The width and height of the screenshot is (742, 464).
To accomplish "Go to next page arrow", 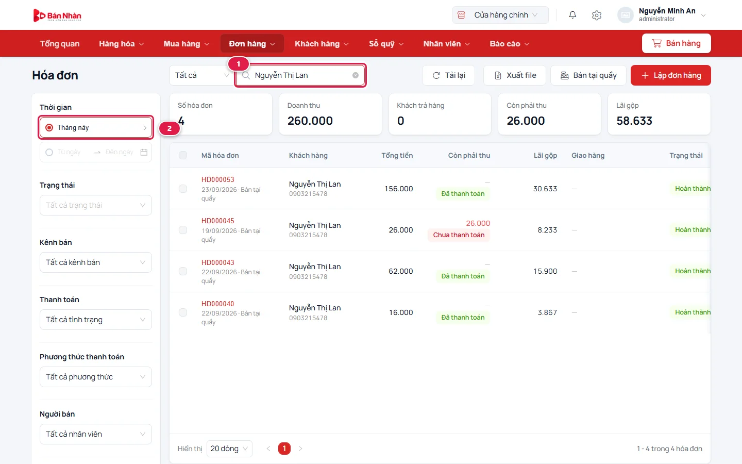I will coord(300,449).
